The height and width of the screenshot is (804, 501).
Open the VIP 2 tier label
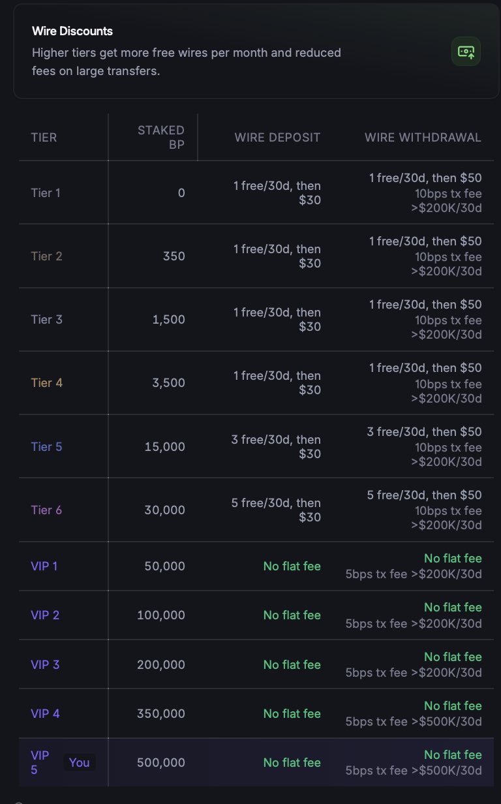tap(45, 615)
